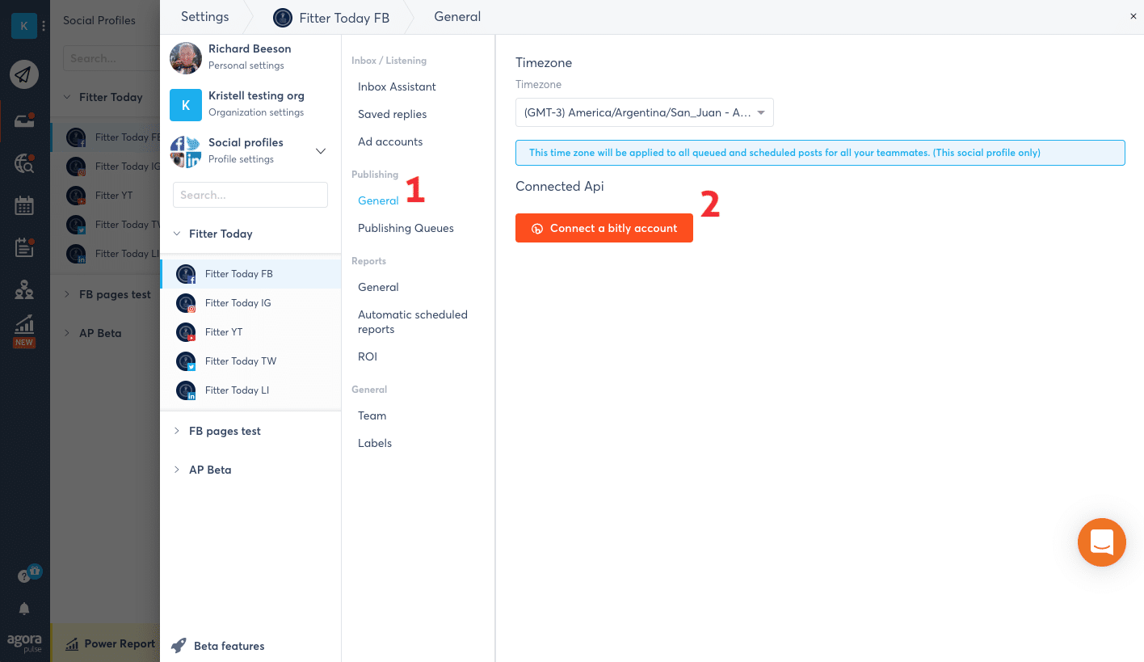Click the notifications bell icon

click(x=24, y=609)
